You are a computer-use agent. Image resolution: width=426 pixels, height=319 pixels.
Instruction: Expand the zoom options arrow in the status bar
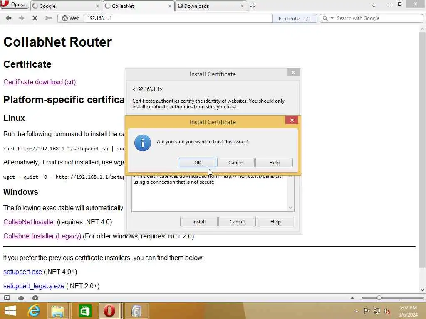coord(352,298)
